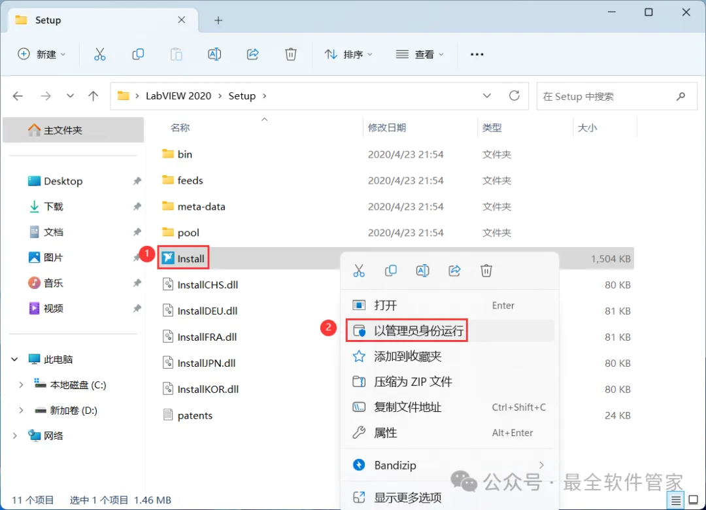Screen dimensions: 706x510
Task: Sort by the 类型 column header
Action: [492, 128]
